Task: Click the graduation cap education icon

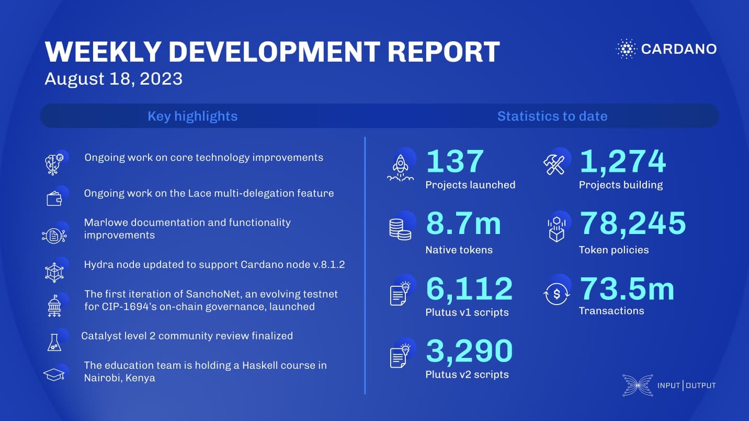Action: pyautogui.click(x=54, y=375)
